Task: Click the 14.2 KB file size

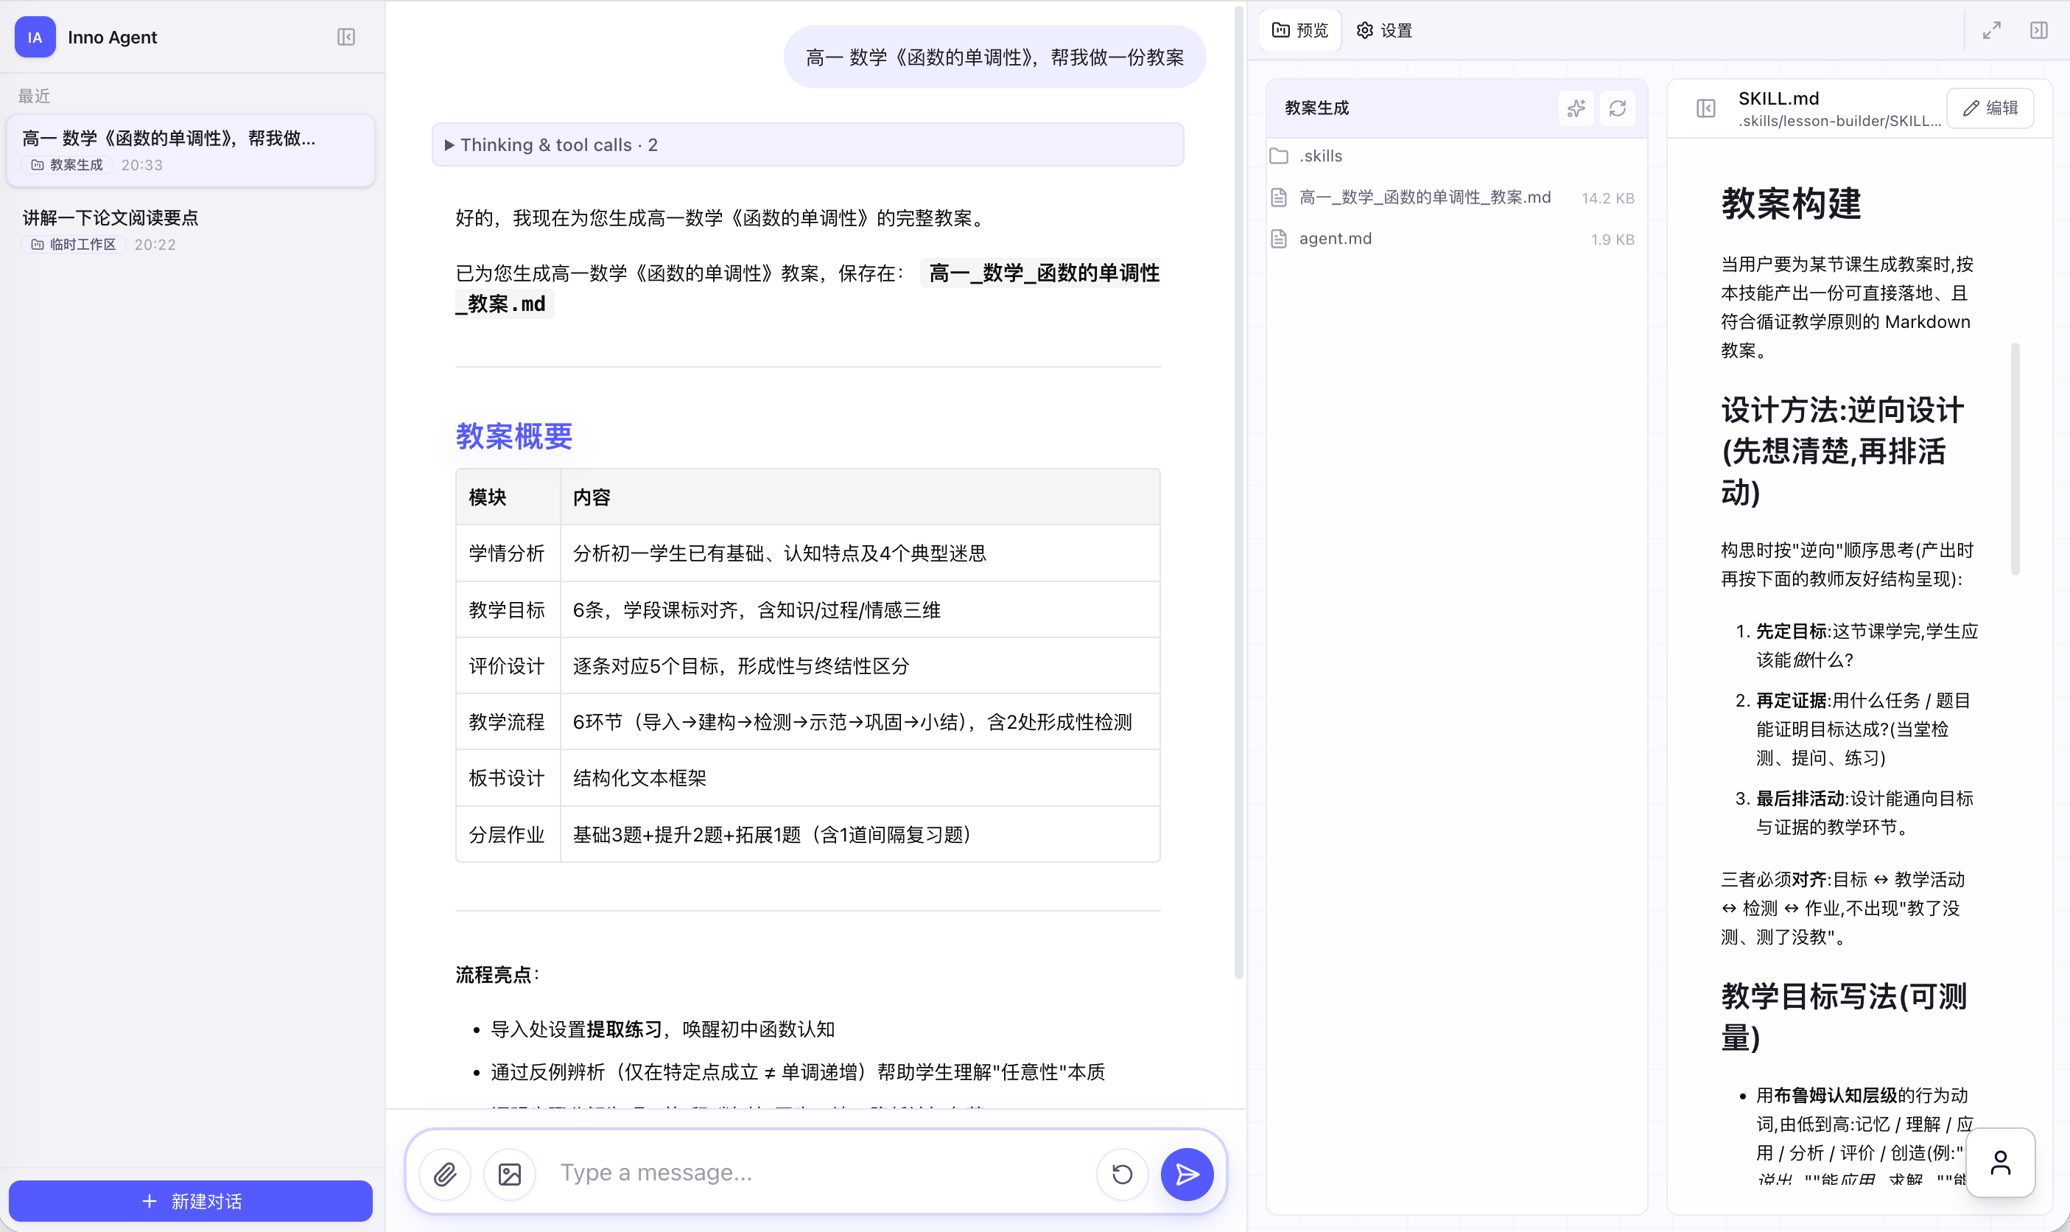Action: (1607, 198)
